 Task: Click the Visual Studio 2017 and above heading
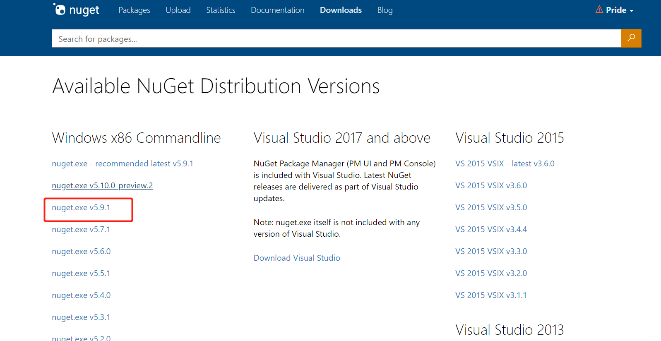pos(342,138)
